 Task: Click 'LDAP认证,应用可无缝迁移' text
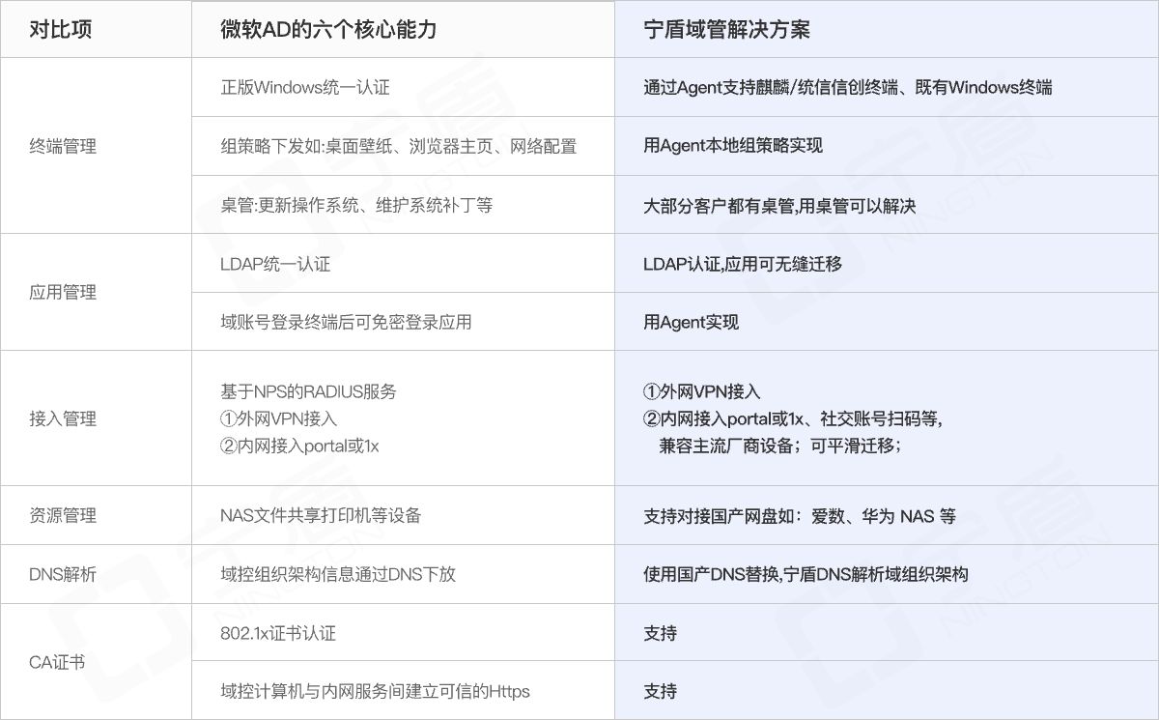coord(743,264)
